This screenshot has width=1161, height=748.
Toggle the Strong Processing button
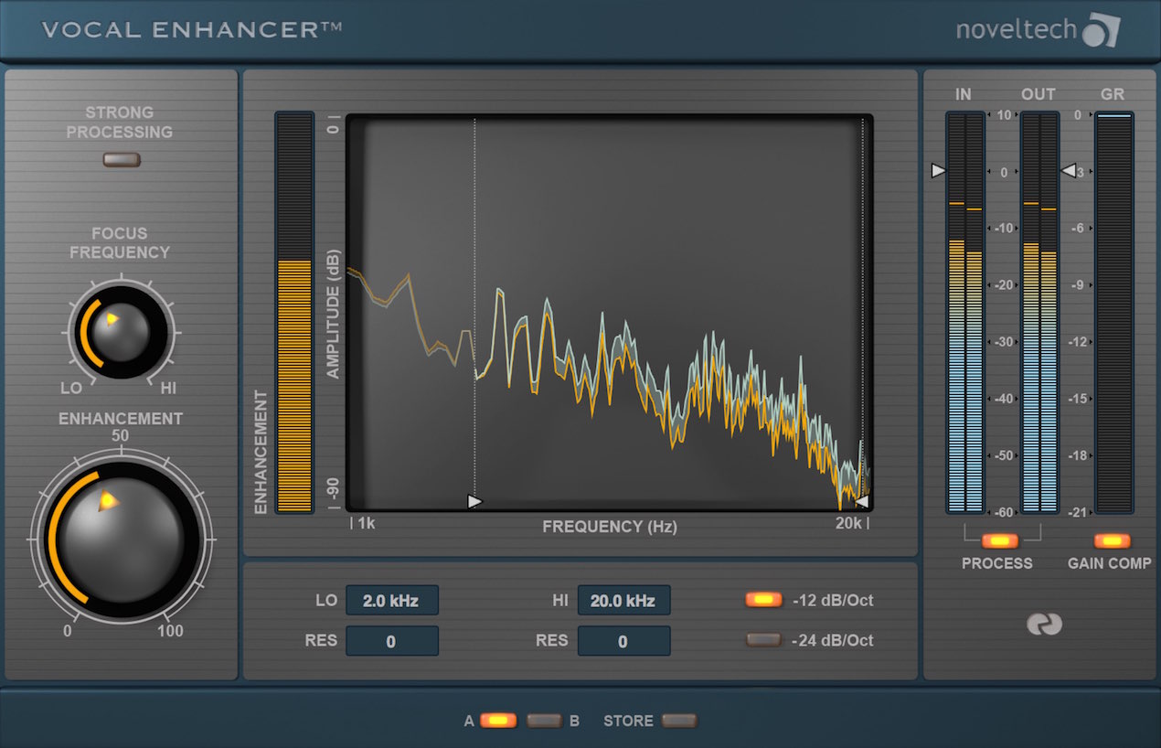coord(122,160)
